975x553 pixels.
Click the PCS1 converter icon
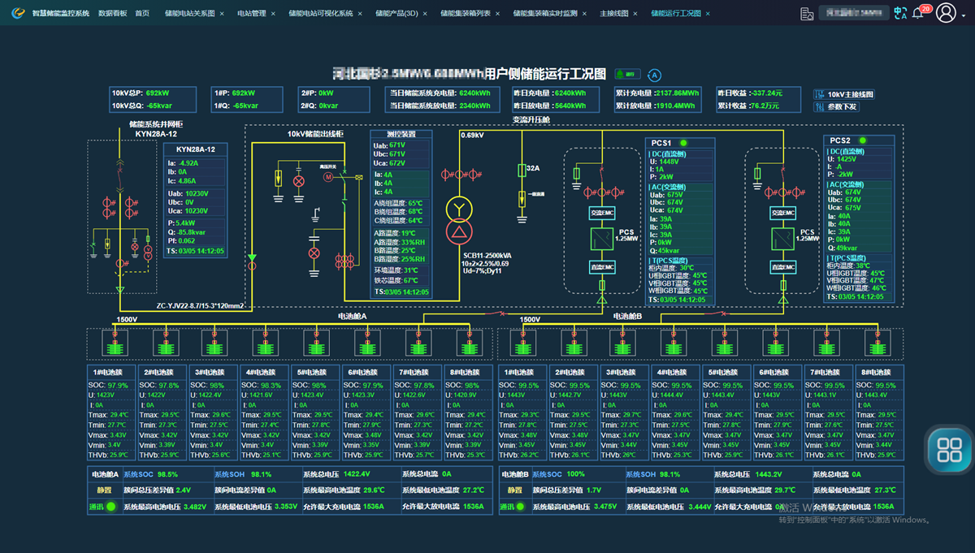(602, 240)
